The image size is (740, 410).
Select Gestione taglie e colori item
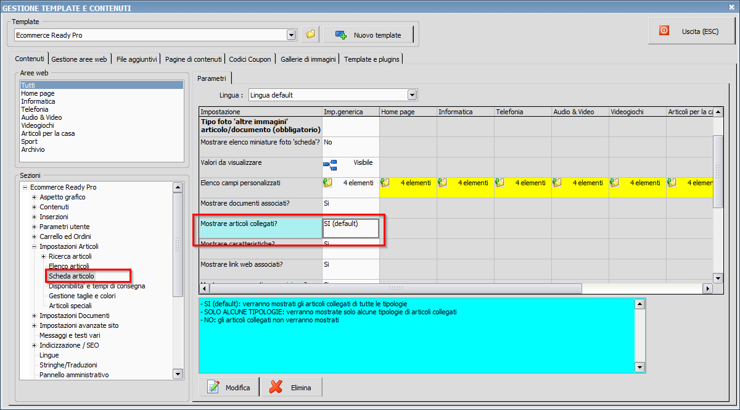(x=82, y=296)
